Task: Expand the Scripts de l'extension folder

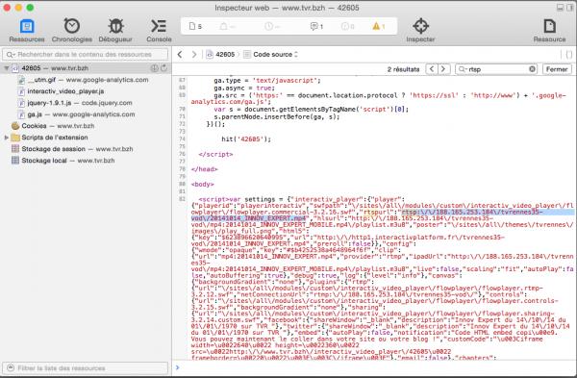Action: [x=7, y=138]
